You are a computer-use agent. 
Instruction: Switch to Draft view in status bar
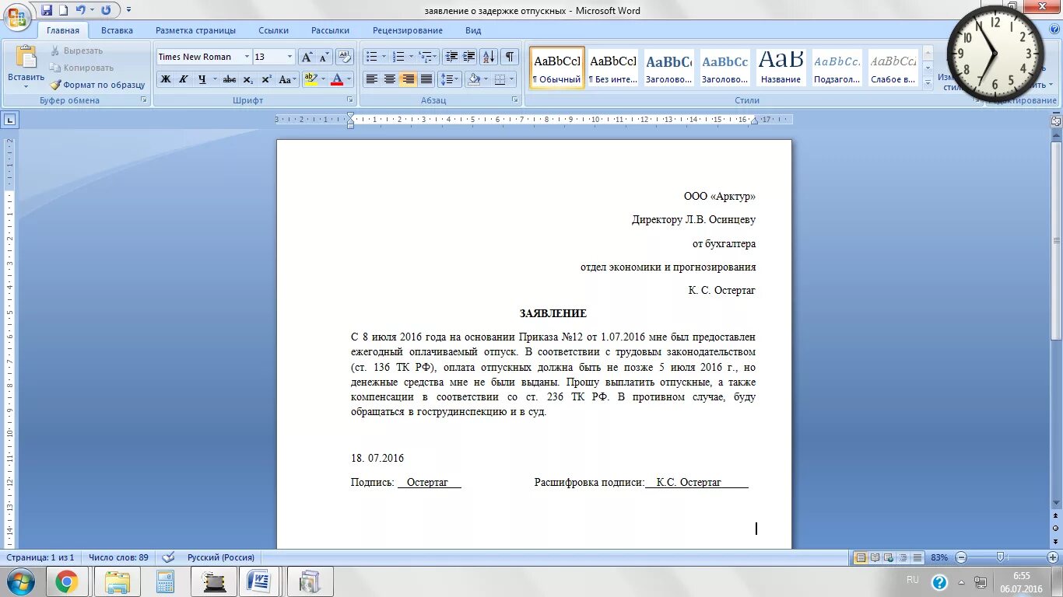[x=917, y=557]
